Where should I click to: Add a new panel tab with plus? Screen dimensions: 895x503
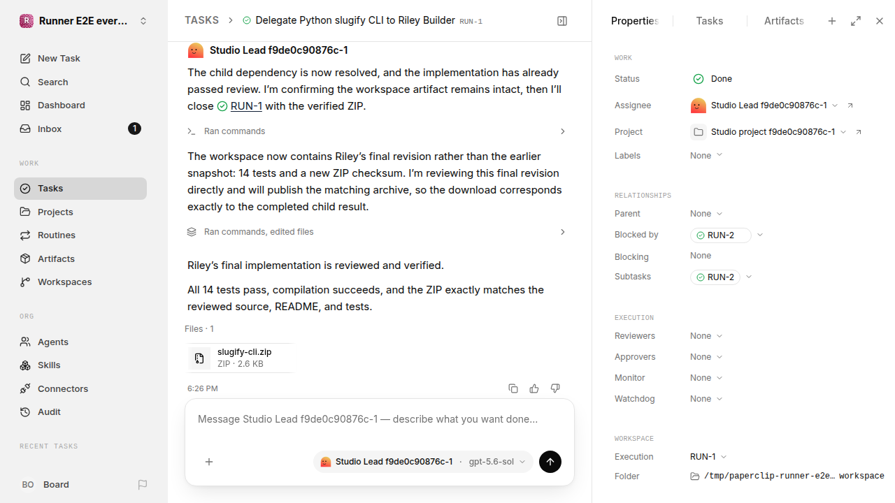pos(832,21)
